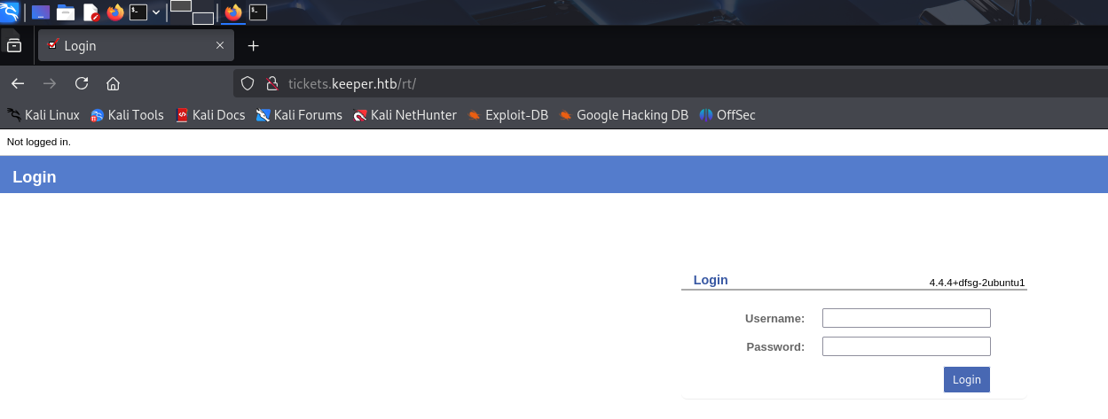Click the insecure connection padlock icon
Viewport: 1108px width, 419px height.
click(x=272, y=83)
